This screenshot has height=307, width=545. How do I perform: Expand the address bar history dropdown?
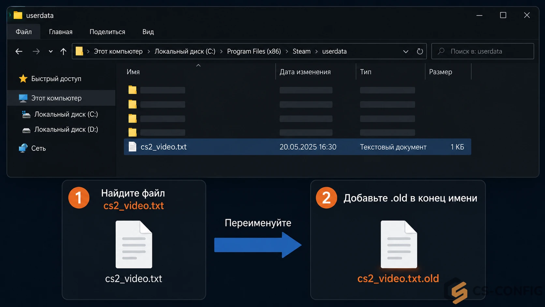(x=405, y=52)
